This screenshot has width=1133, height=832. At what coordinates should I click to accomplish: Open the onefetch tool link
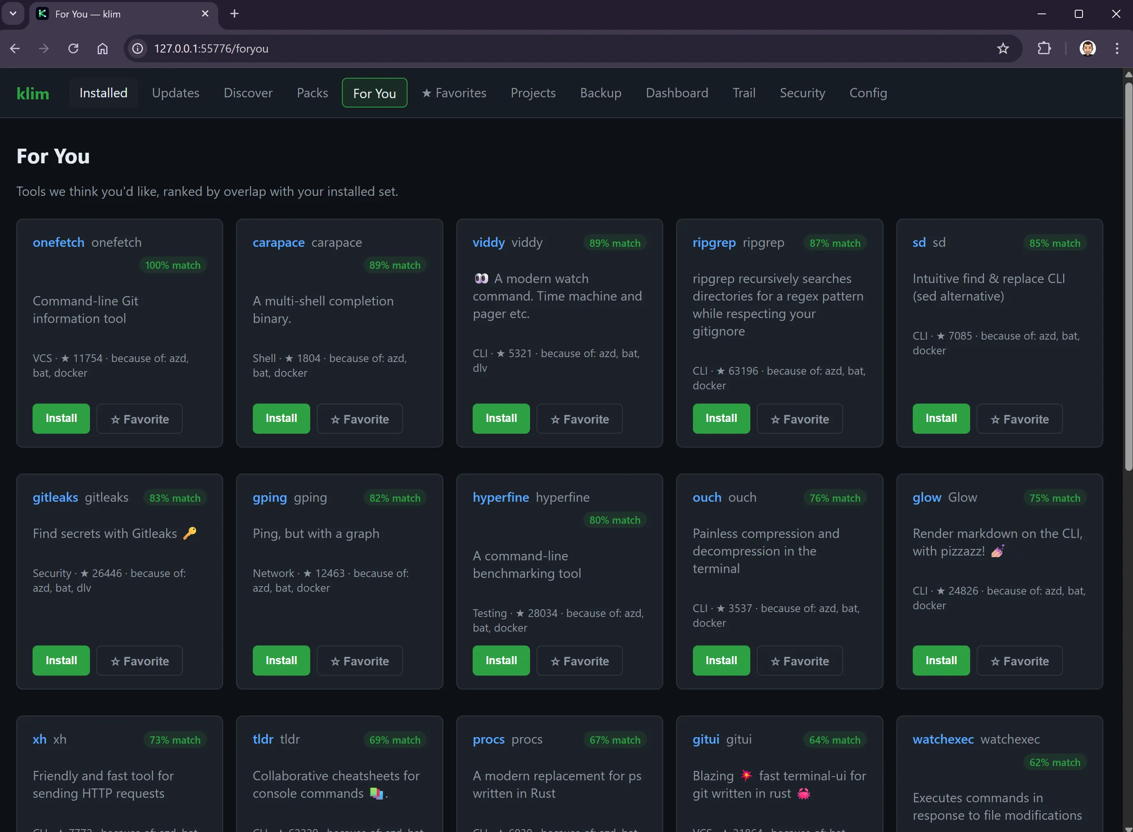(58, 242)
